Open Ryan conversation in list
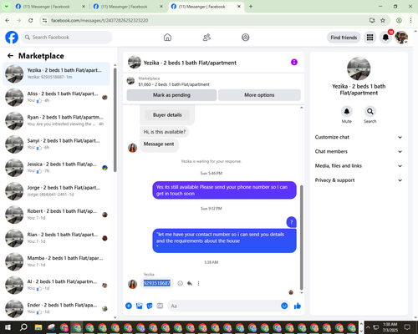Viewport: 418px width, 334px height. click(56, 121)
